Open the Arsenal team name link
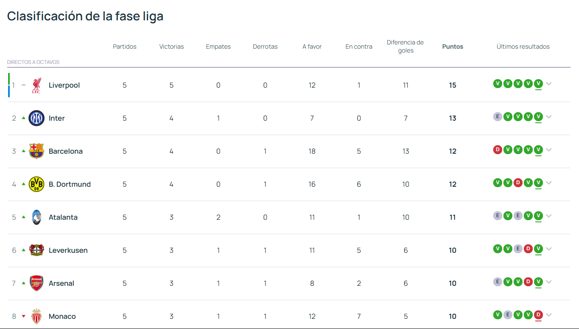This screenshot has width=579, height=329. 62,283
